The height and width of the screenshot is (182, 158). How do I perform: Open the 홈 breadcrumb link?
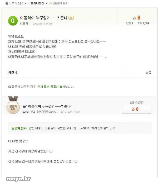7,3
